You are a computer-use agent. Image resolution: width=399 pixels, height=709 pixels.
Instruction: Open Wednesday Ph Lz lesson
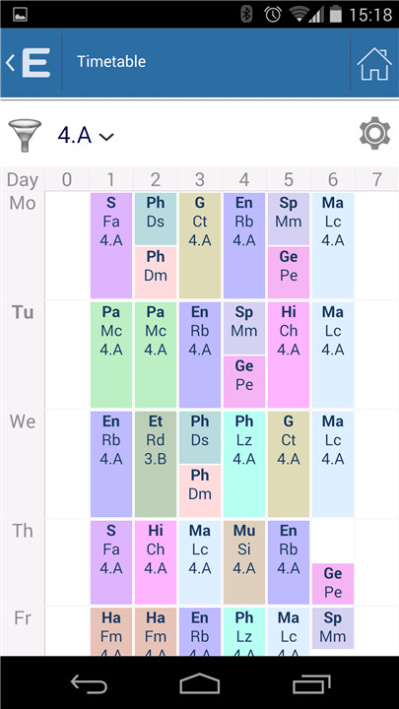[x=244, y=464]
